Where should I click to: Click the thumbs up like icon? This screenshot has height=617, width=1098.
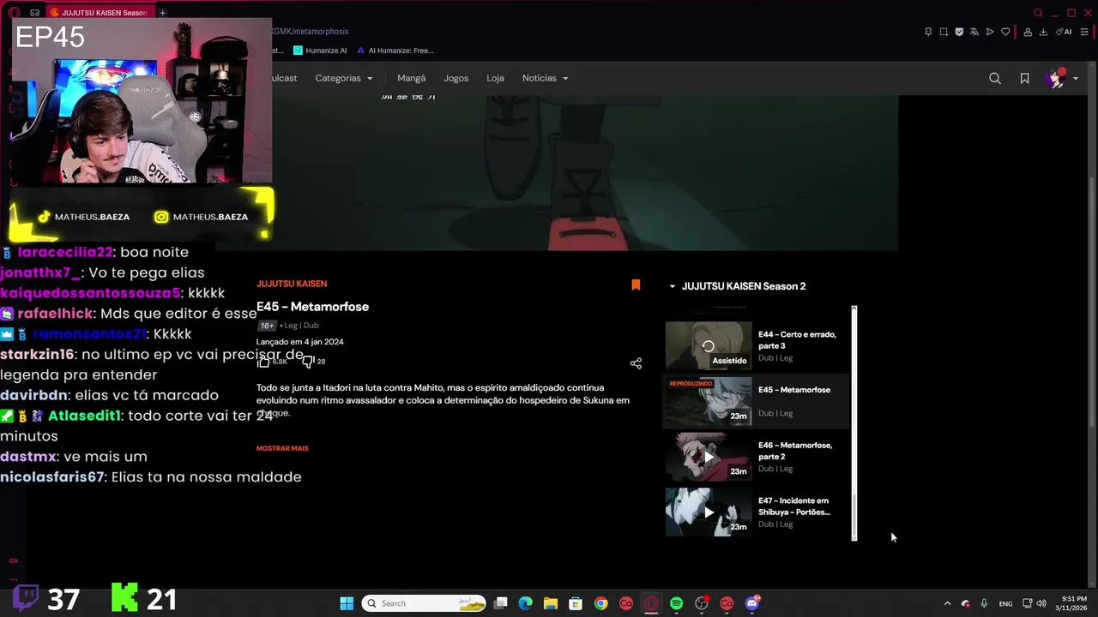(x=263, y=362)
